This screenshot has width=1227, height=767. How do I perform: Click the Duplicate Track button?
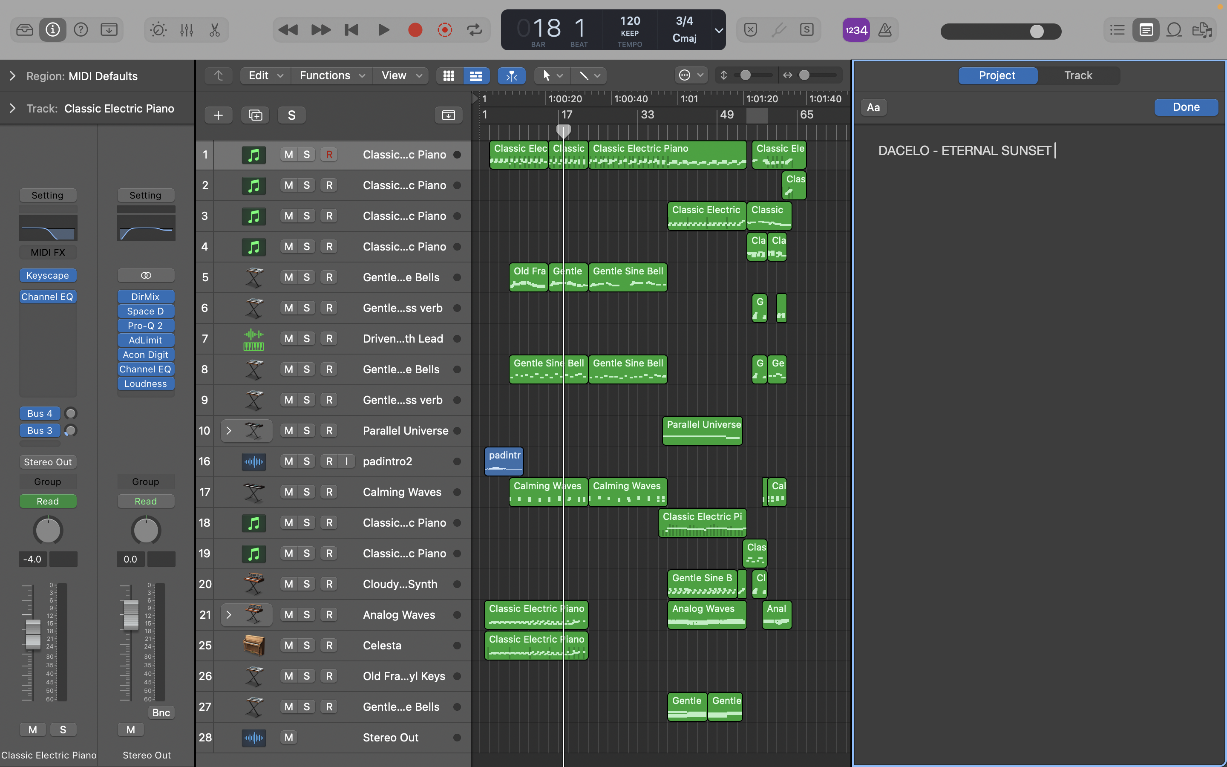click(x=255, y=115)
